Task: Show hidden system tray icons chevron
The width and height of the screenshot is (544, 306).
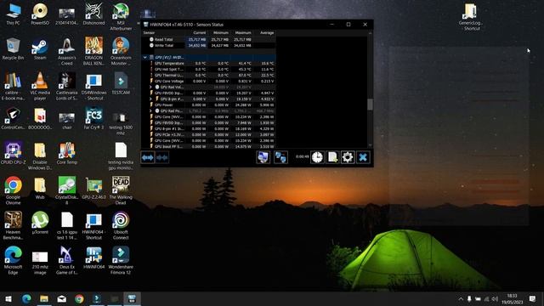Action: pyautogui.click(x=461, y=298)
